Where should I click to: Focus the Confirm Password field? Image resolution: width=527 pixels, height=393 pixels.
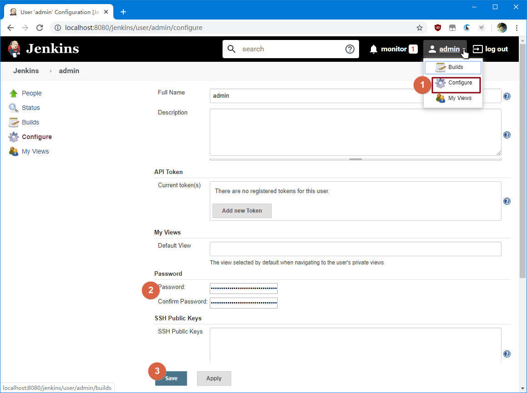pos(243,303)
